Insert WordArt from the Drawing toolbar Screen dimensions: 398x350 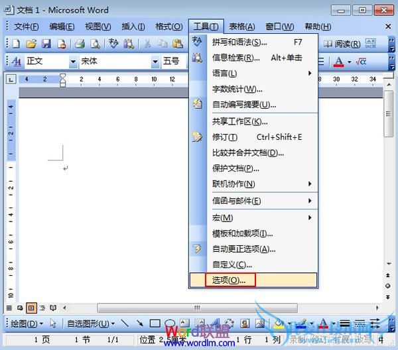click(215, 323)
